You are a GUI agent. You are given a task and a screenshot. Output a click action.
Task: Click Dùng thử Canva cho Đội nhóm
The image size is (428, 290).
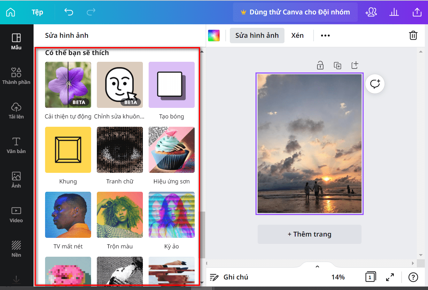point(295,12)
